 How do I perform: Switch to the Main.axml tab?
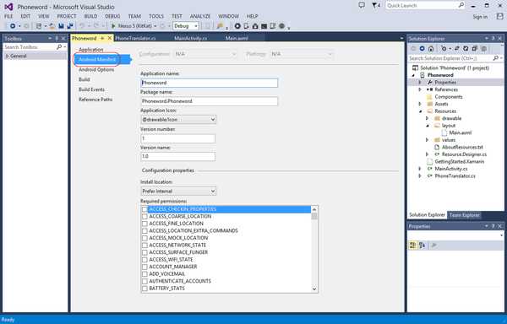tap(237, 39)
